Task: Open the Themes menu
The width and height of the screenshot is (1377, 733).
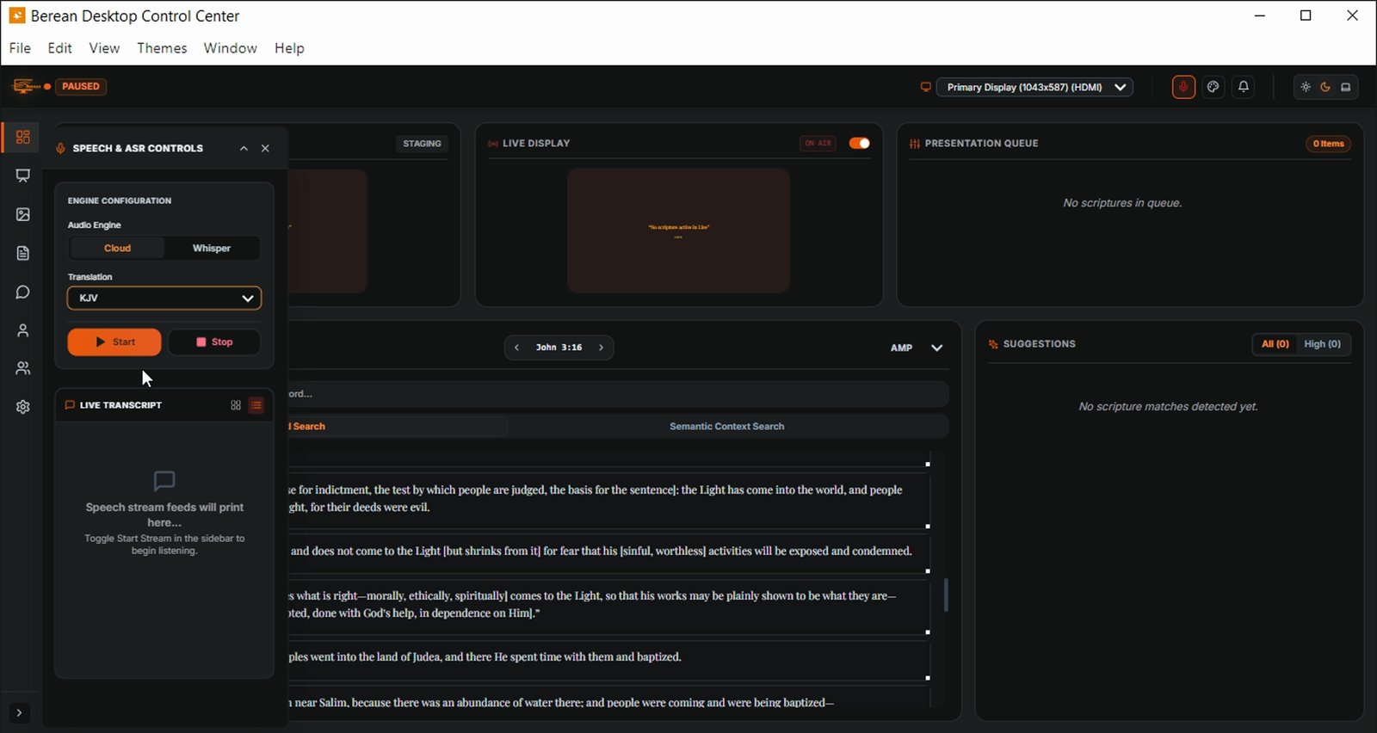Action: point(162,48)
